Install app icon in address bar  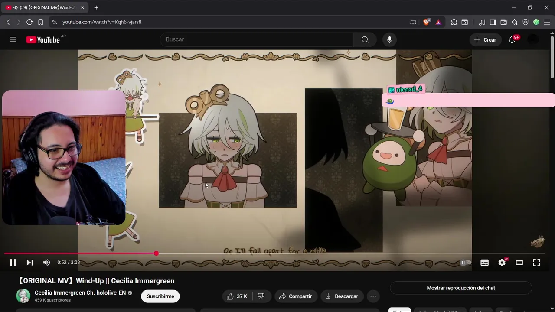pyautogui.click(x=413, y=22)
